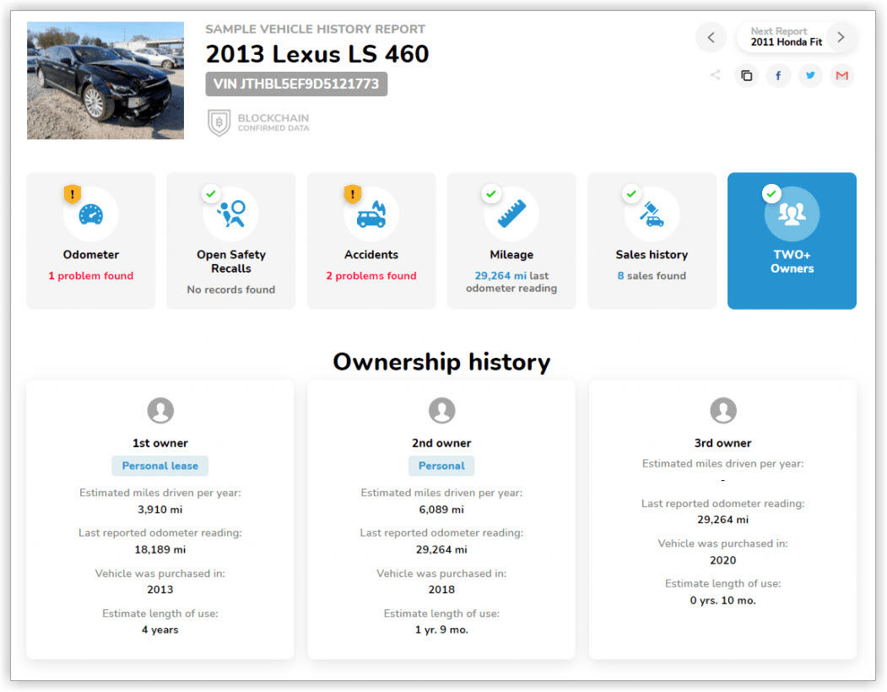Screen dimensions: 887x692
Task: Click the Personal lease tag
Action: (x=160, y=466)
